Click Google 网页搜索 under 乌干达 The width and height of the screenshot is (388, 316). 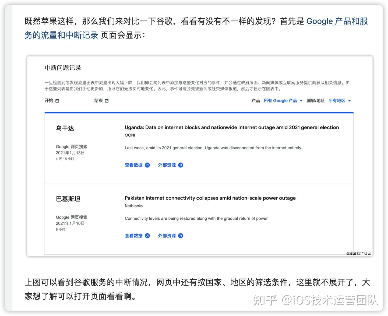[72, 147]
